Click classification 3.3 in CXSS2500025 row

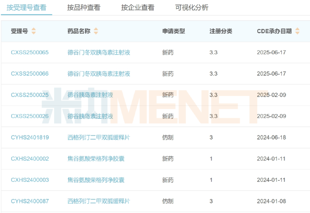point(214,95)
